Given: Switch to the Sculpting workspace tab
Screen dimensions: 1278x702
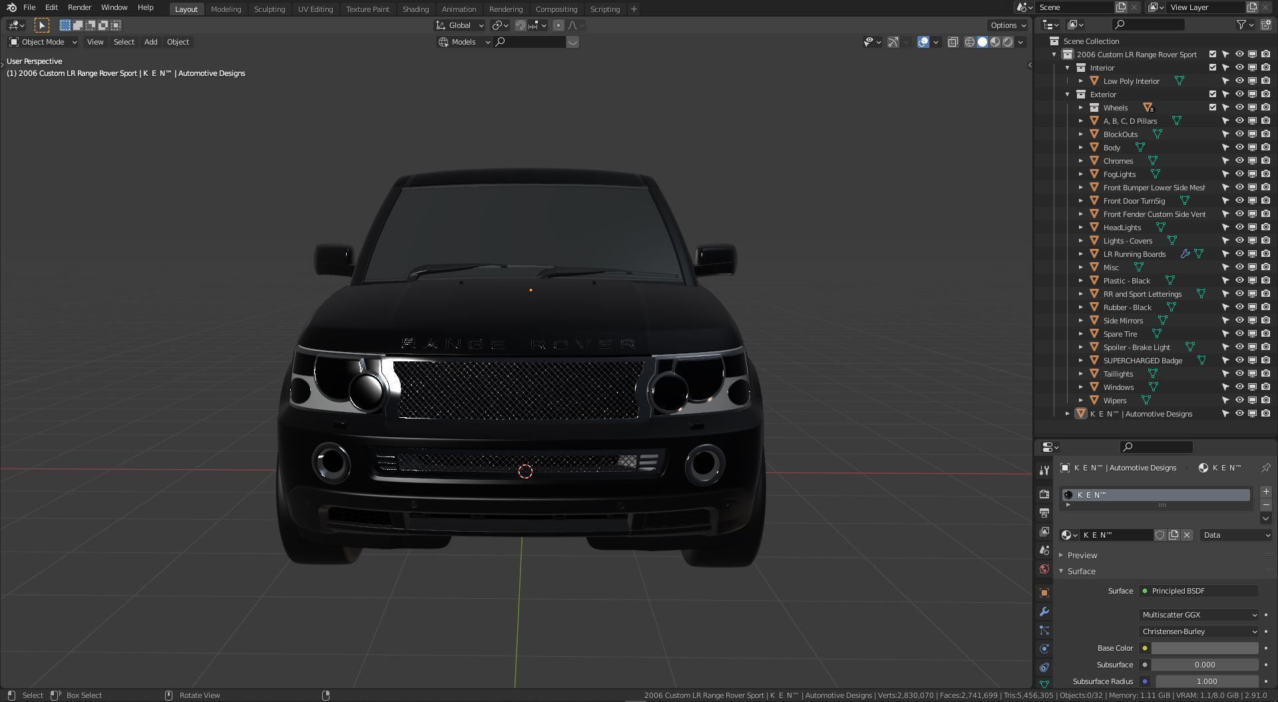Looking at the screenshot, I should click(270, 9).
